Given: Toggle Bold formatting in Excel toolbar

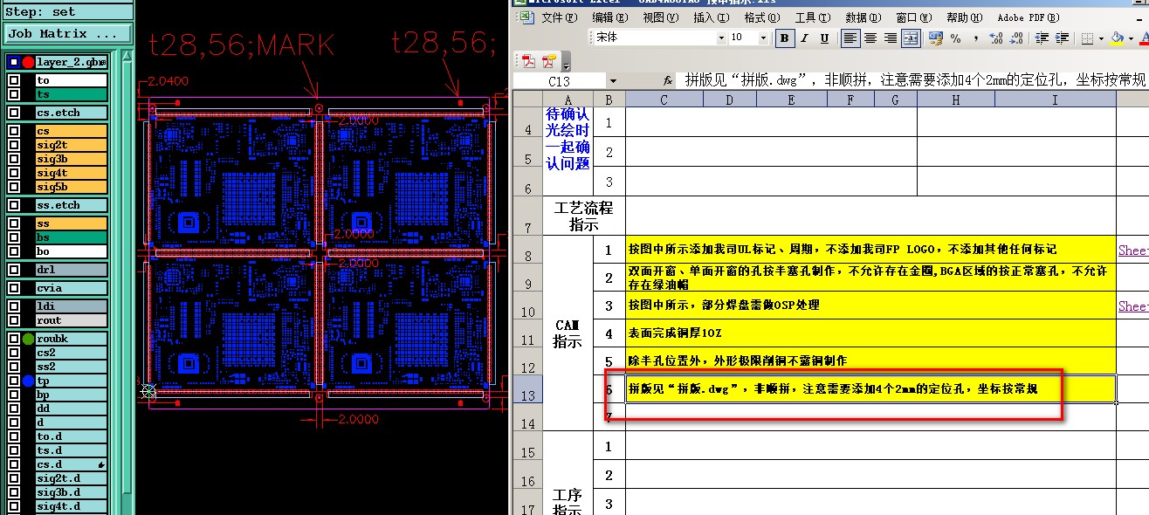Looking at the screenshot, I should pos(785,38).
